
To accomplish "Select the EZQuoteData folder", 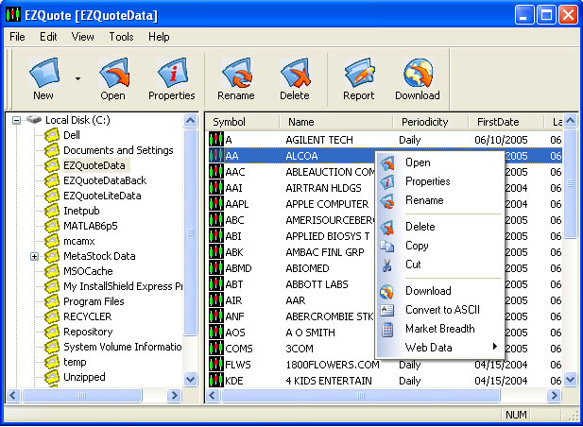I will click(x=94, y=165).
